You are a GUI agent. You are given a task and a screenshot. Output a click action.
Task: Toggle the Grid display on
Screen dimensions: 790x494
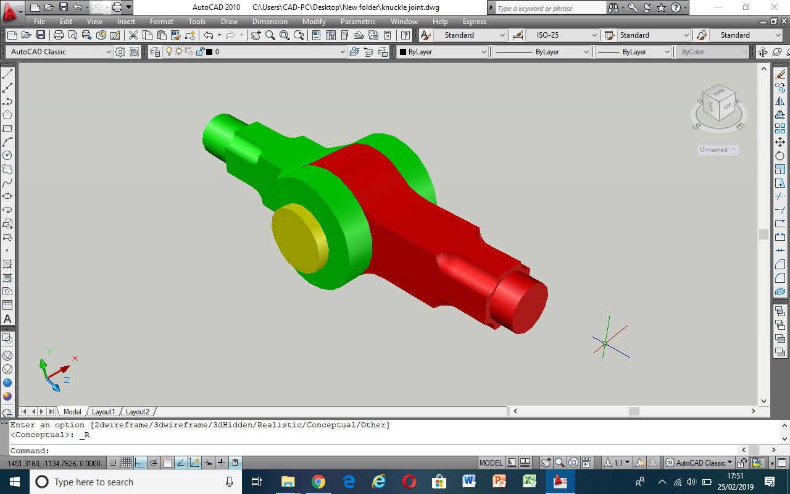126,463
